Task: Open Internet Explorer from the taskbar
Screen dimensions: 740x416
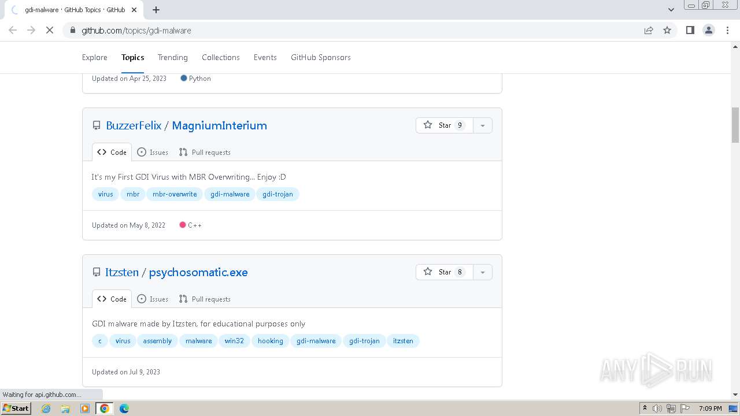Action: 46,408
